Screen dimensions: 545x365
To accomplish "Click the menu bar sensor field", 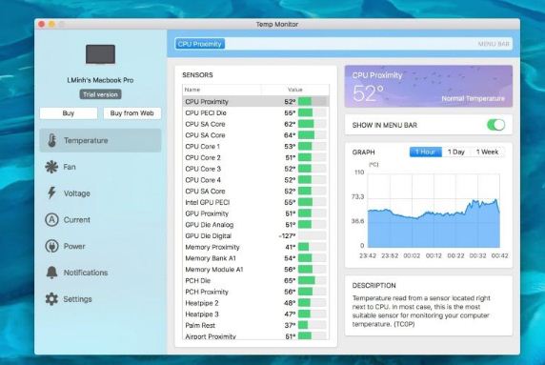I will tap(343, 44).
